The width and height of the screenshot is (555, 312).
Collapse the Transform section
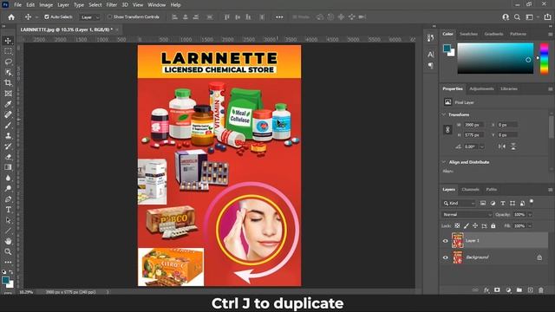(x=444, y=114)
